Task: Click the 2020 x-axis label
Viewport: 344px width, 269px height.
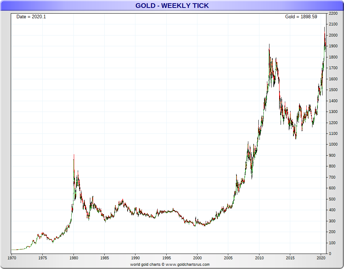Action: pyautogui.click(x=321, y=258)
